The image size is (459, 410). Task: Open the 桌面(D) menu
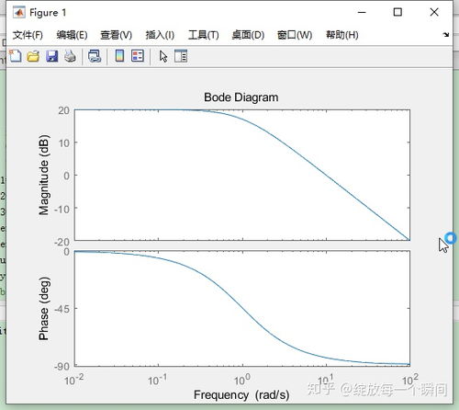pos(248,35)
